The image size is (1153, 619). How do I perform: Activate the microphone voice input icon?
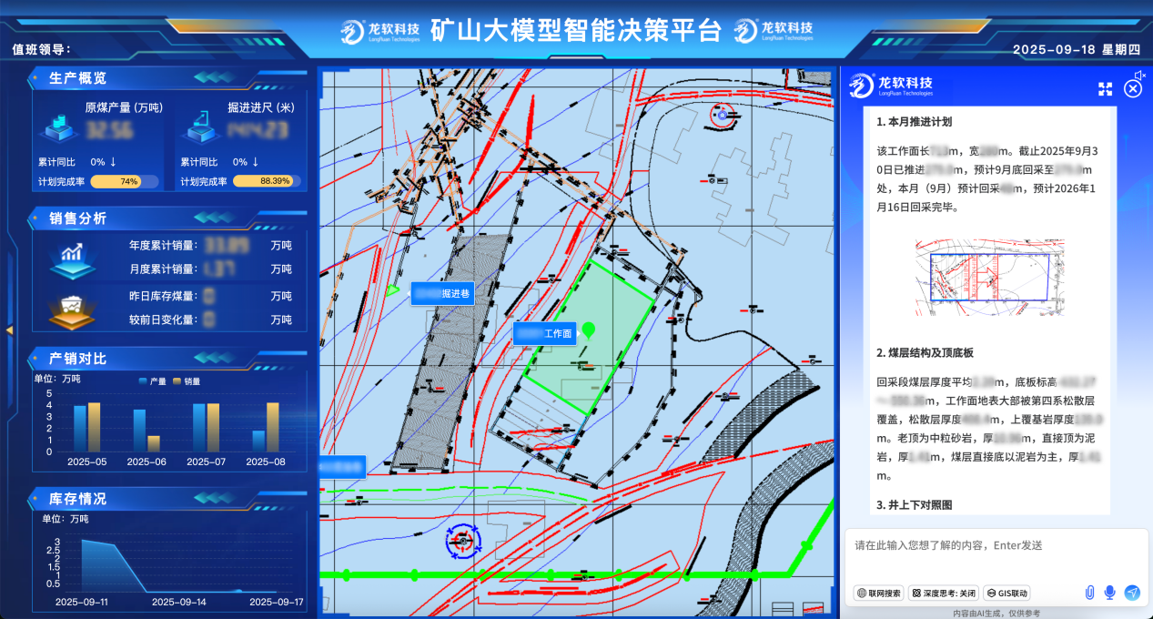[1109, 593]
